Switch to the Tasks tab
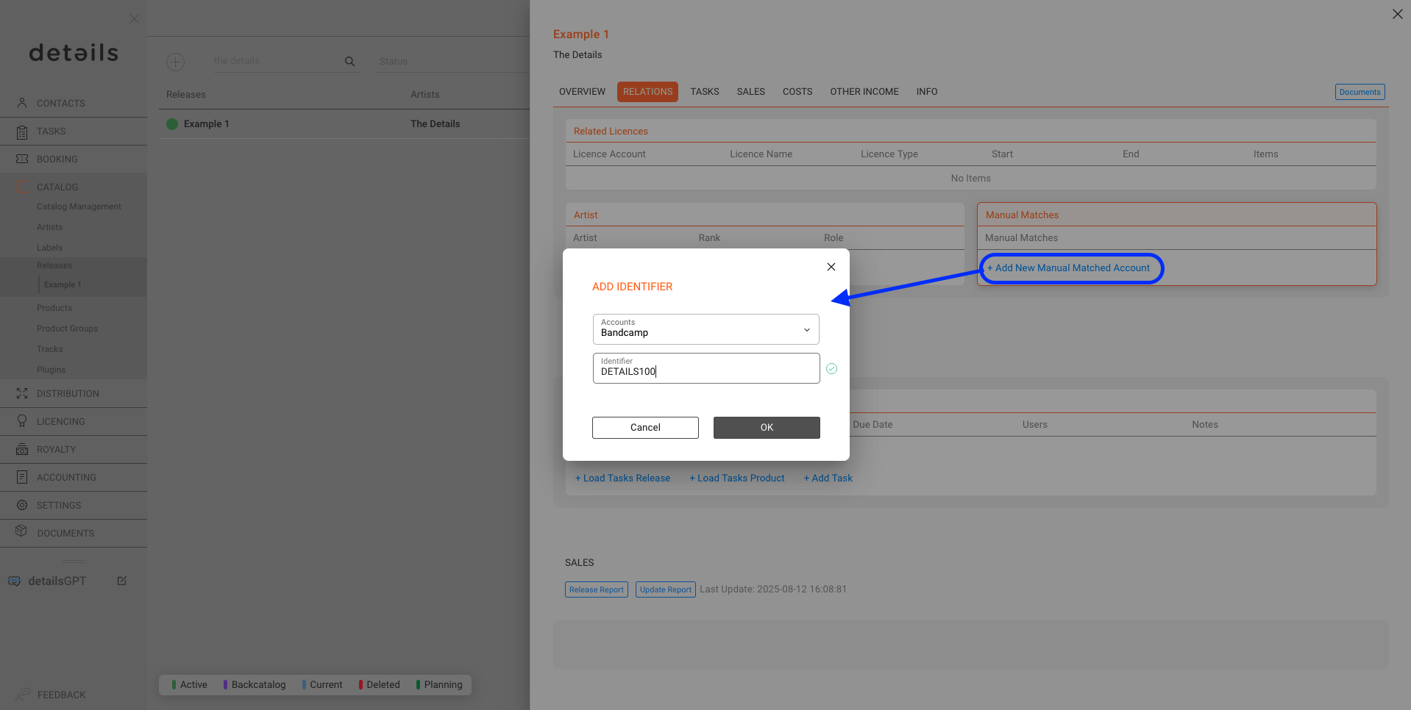This screenshot has height=710, width=1411. coord(704,92)
